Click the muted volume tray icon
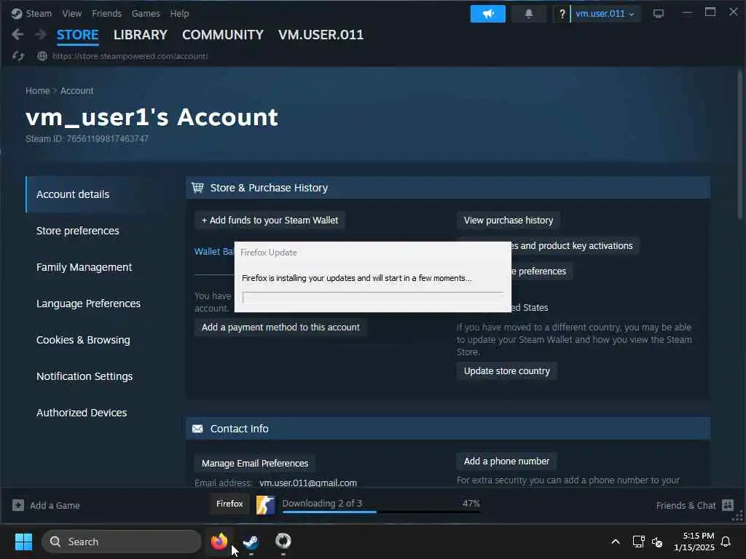This screenshot has height=559, width=746. point(657,542)
